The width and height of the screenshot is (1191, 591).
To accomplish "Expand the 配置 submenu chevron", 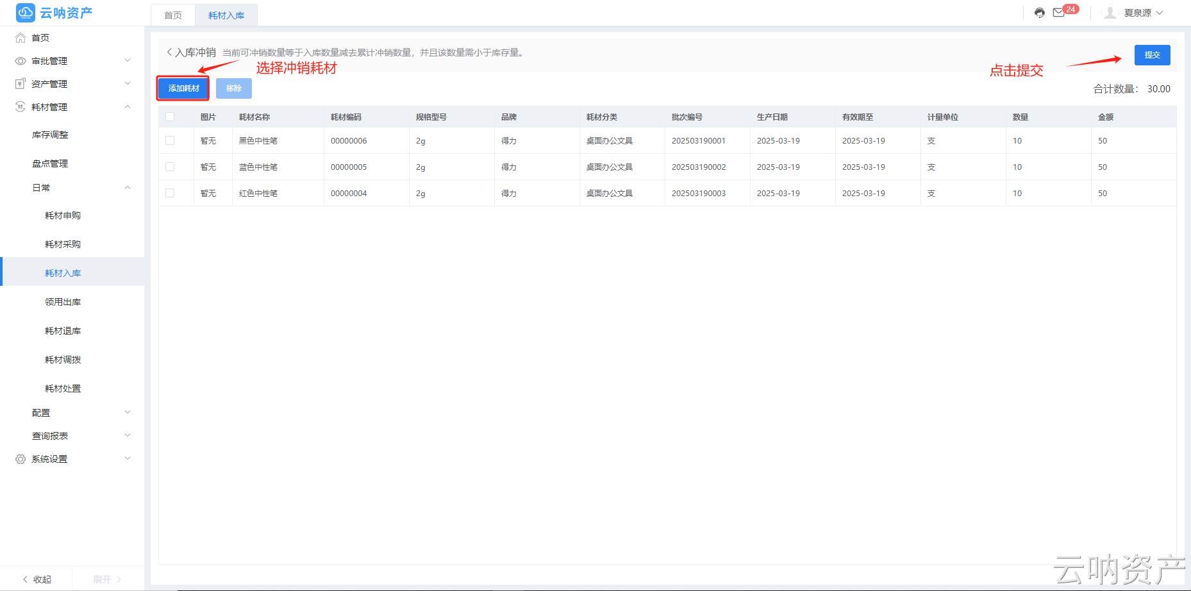I will click(x=128, y=412).
